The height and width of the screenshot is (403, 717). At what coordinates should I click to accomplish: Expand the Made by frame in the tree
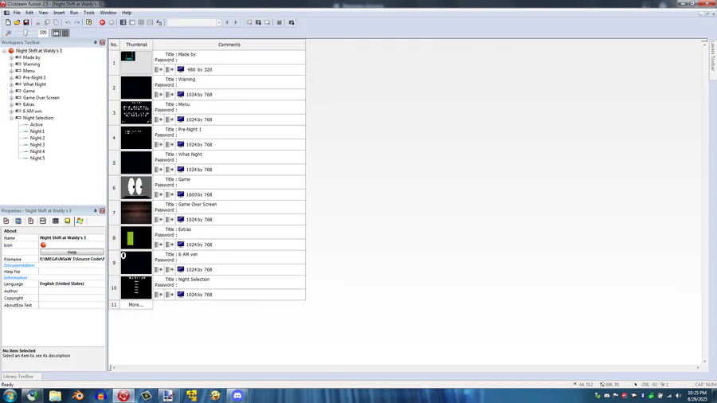[x=11, y=58]
